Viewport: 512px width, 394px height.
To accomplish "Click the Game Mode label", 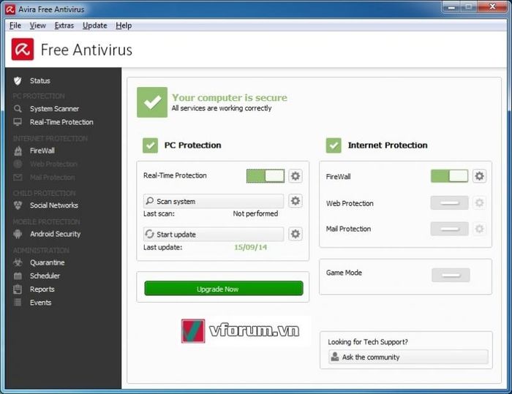I will pos(344,273).
